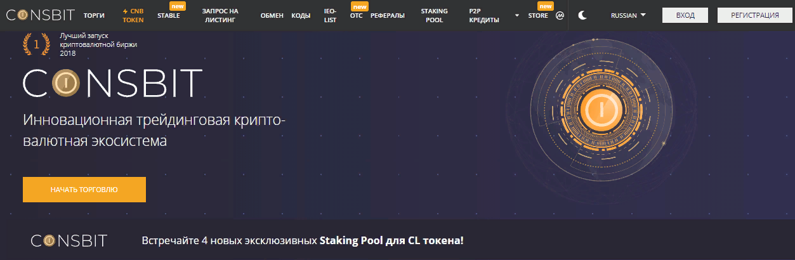Open the Staking Pool page
The image size is (795, 260).
[434, 15]
